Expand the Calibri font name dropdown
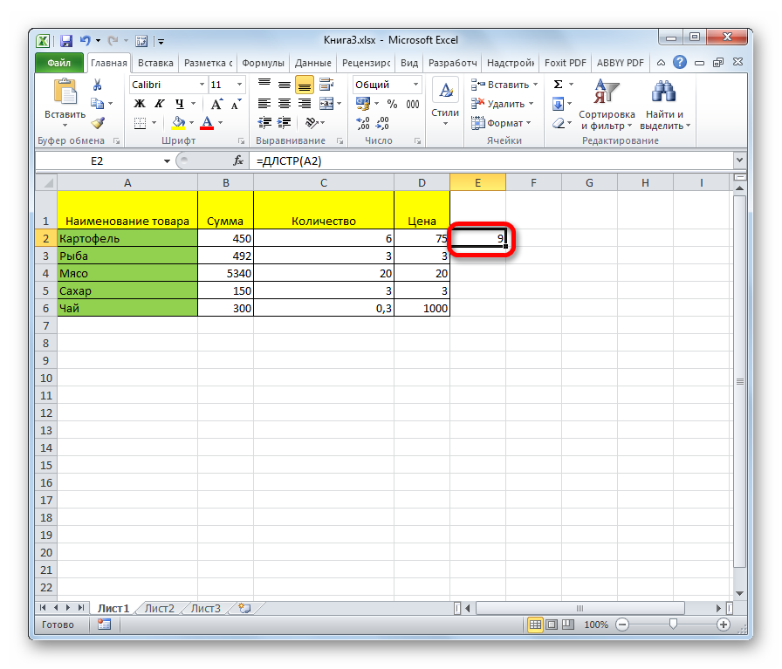The height and width of the screenshot is (669, 782). 200,85
